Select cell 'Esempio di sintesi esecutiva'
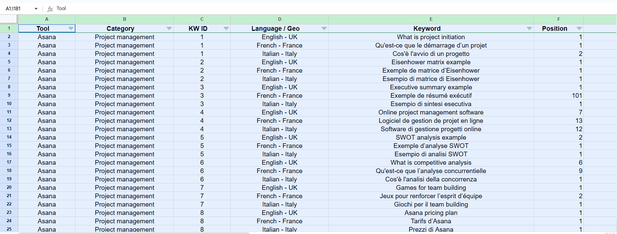This screenshot has width=617, height=234. tap(431, 104)
